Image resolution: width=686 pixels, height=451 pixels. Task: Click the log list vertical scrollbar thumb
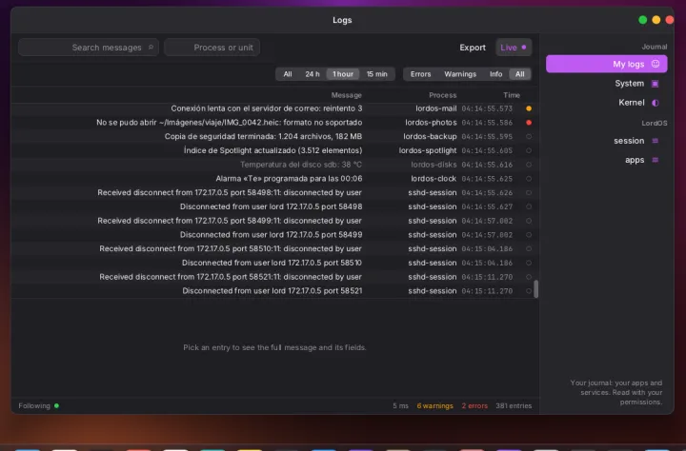535,289
